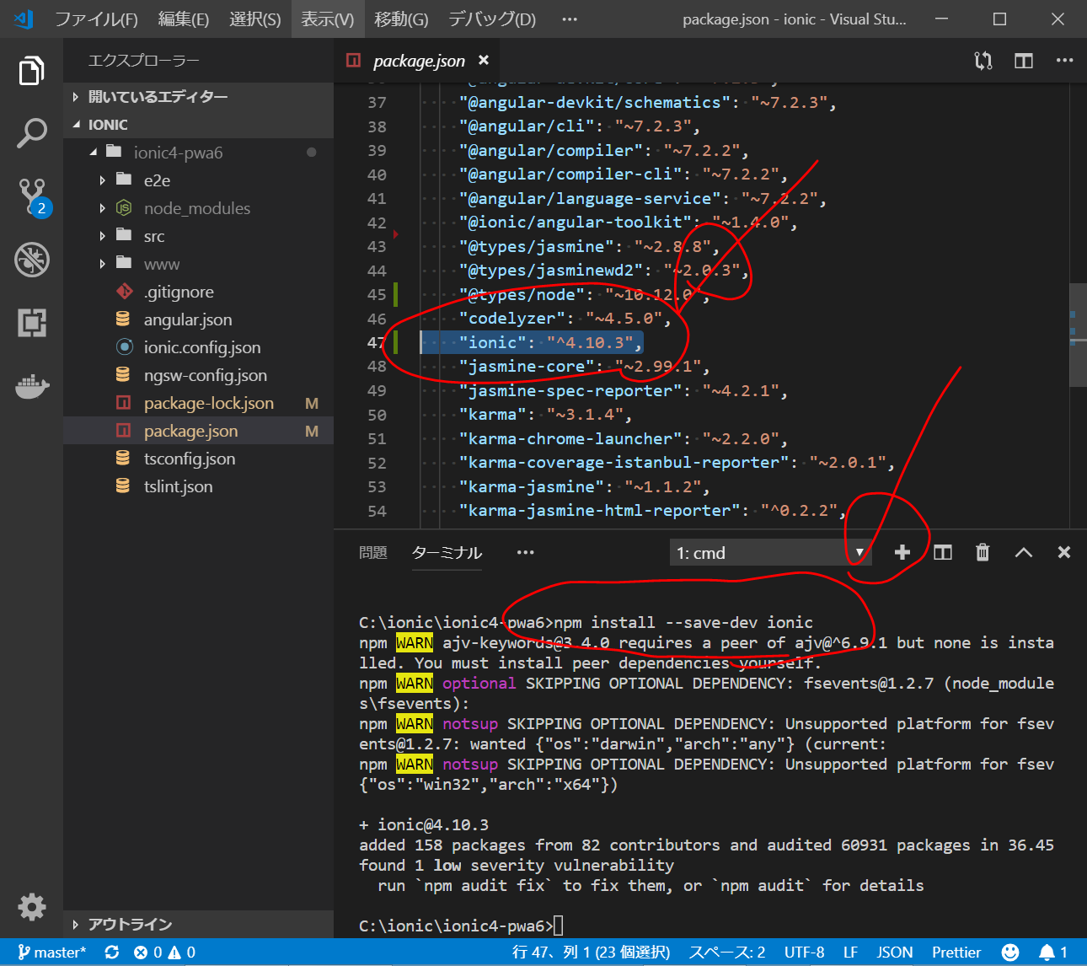Open Source Control view with badge 2
The image size is (1087, 966).
pyautogui.click(x=32, y=196)
